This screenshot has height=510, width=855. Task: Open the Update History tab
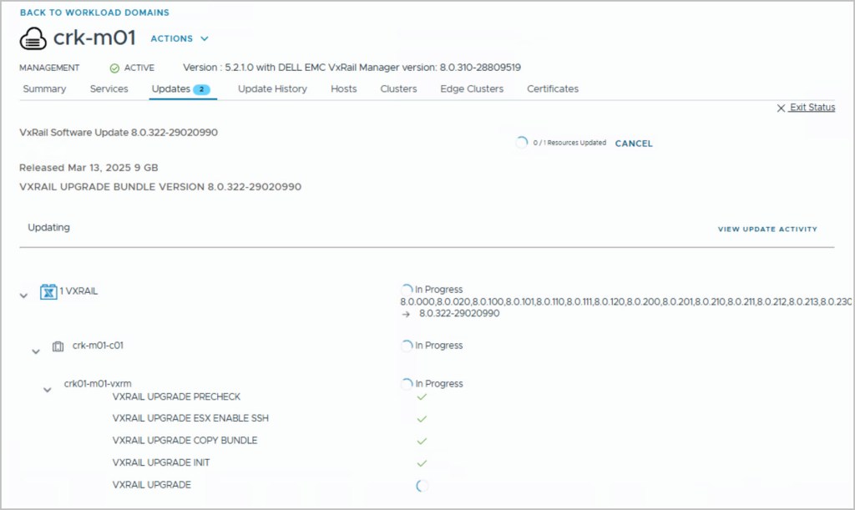click(x=273, y=88)
